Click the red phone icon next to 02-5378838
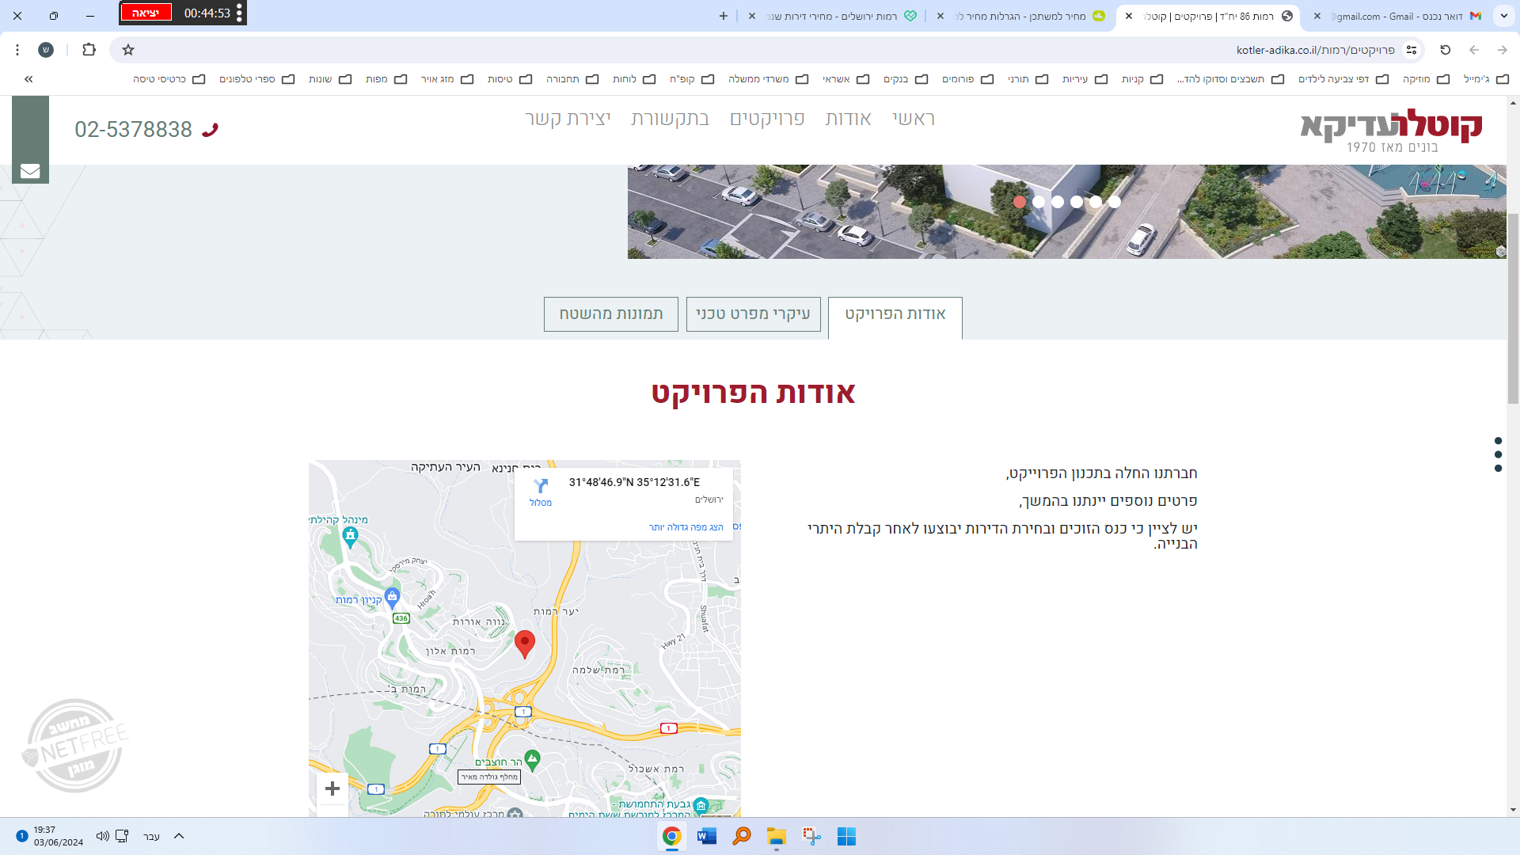1520x855 pixels. pyautogui.click(x=210, y=130)
